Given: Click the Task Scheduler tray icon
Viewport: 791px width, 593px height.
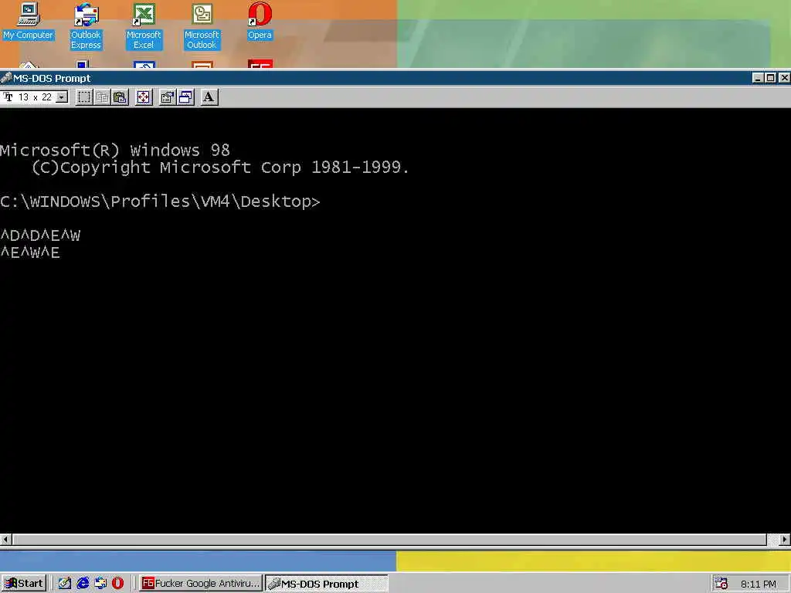Looking at the screenshot, I should point(721,583).
